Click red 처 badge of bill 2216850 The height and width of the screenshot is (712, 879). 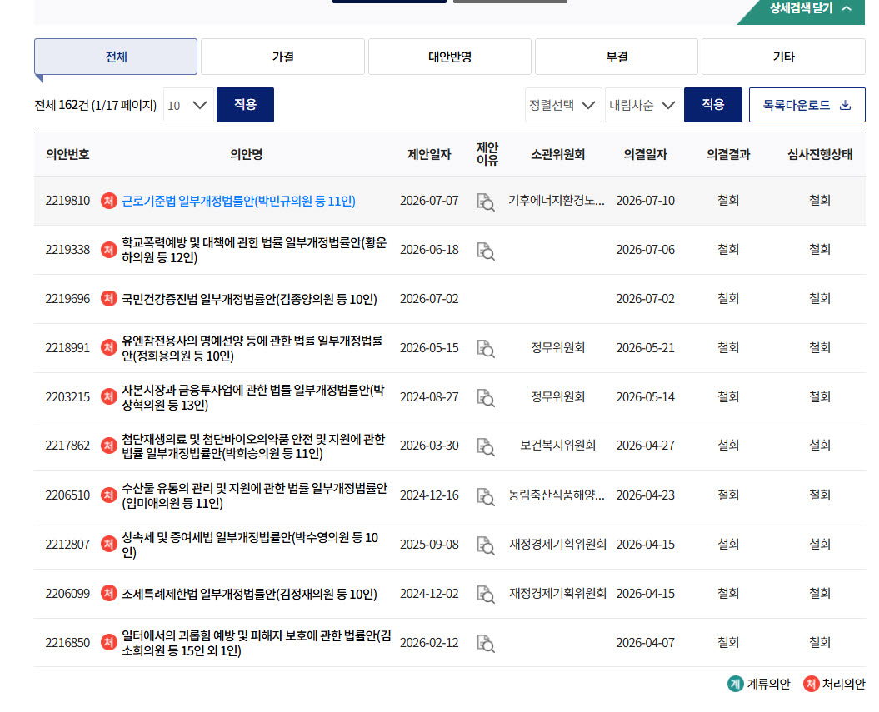(109, 643)
